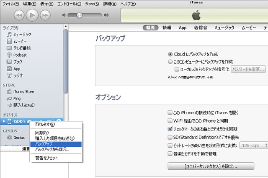Open 購入したもの via its playlist icon

point(9,105)
